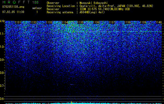
Task: Click the Observer label
Action: point(53,3)
